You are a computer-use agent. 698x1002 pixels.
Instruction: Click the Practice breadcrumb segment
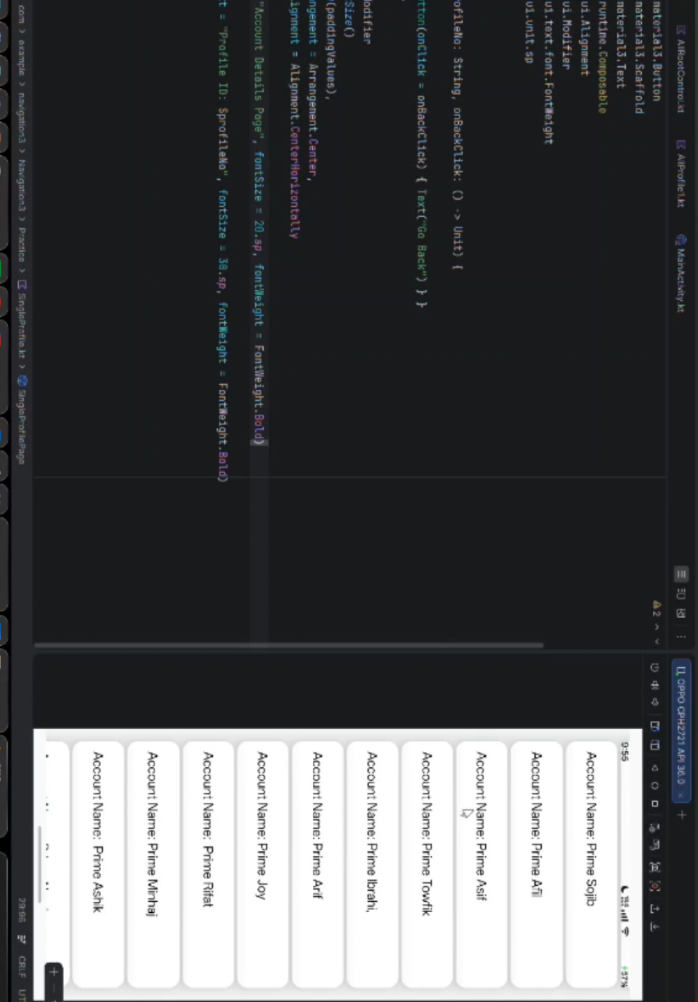pos(21,245)
